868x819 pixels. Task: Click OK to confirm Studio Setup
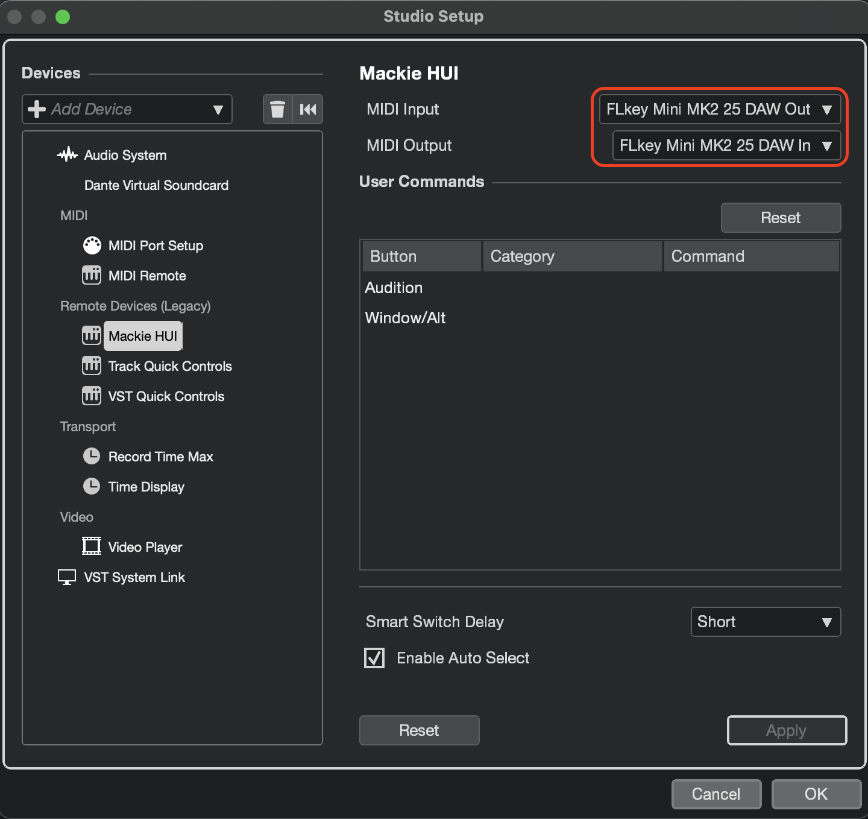(x=816, y=794)
